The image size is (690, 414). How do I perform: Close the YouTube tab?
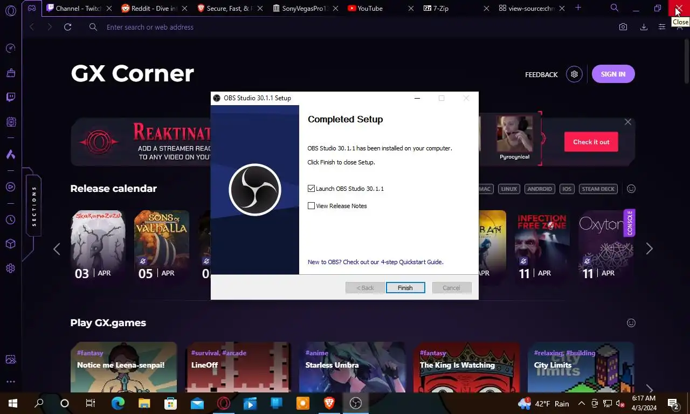(411, 8)
